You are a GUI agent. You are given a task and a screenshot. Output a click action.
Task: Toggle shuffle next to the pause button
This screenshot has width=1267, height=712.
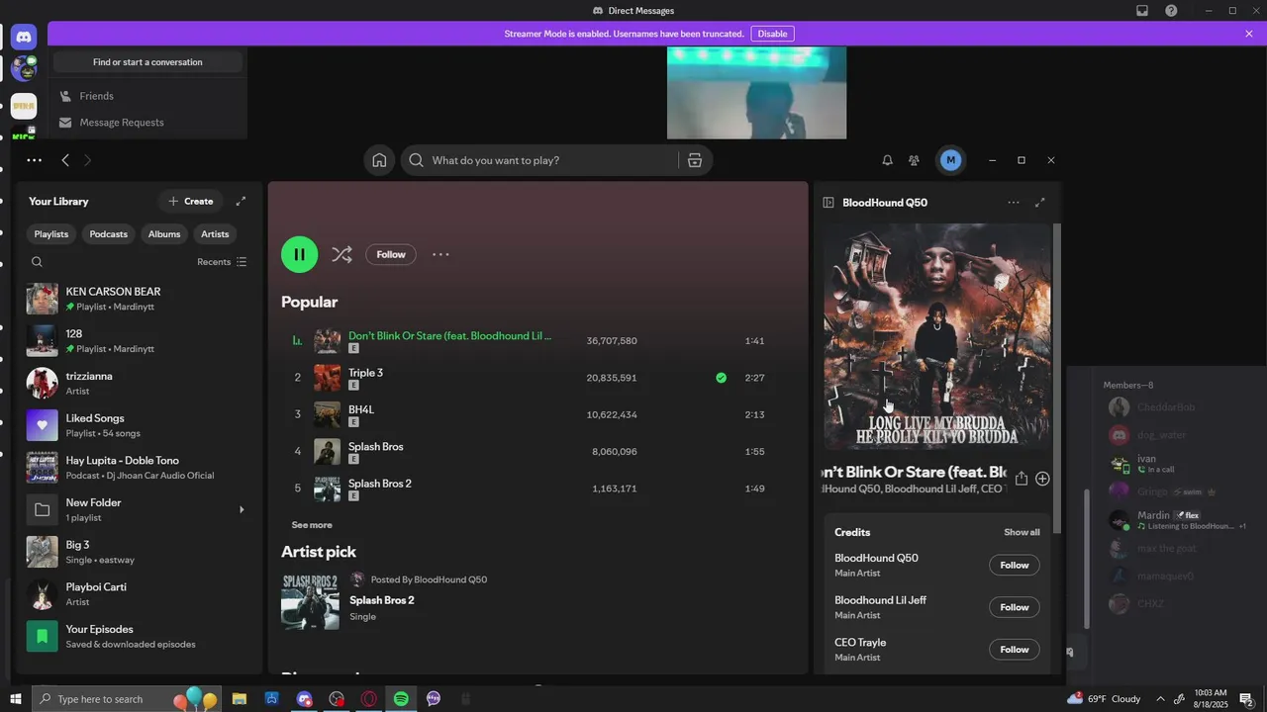[341, 254]
